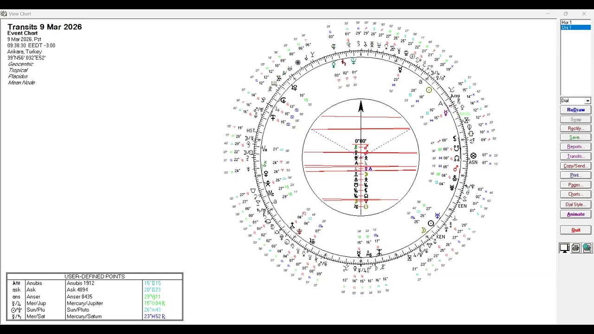Start the Animate function
This screenshot has height=334, width=594.
[575, 214]
